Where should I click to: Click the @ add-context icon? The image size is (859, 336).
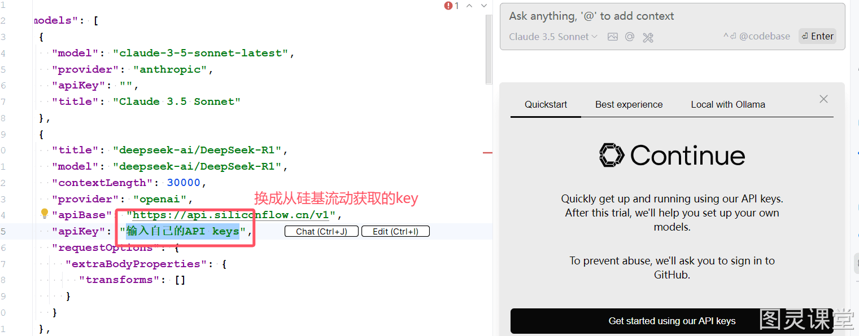click(x=630, y=37)
